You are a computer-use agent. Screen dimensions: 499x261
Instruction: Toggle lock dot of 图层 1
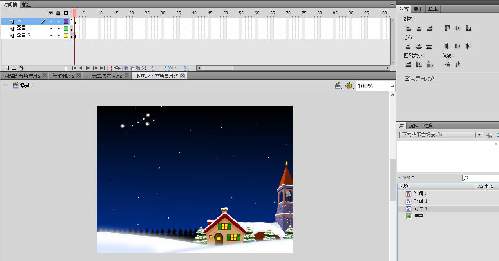click(x=58, y=29)
